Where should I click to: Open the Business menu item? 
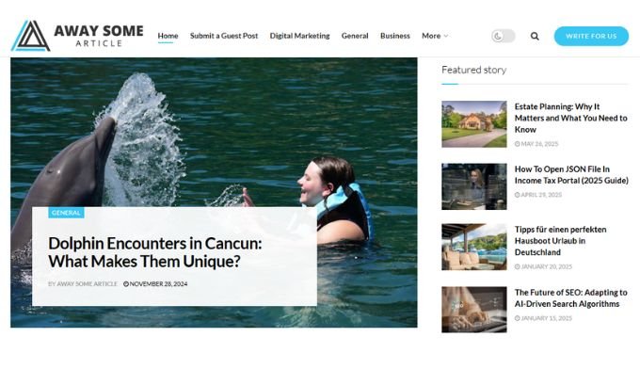pos(395,36)
